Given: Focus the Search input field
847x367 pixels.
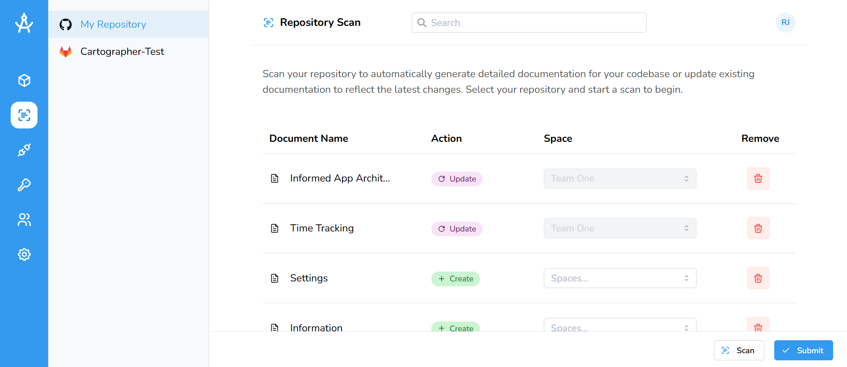Looking at the screenshot, I should click(529, 23).
